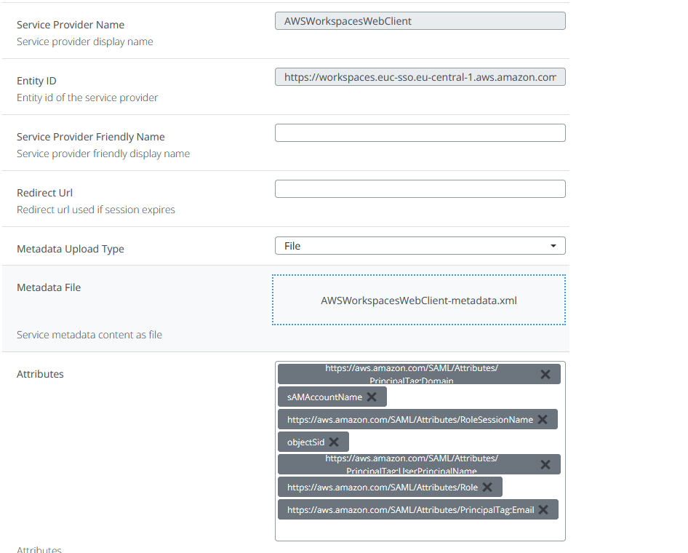Click the AWSWorkspacesWebClient-metadata.xml file name

[x=419, y=300]
